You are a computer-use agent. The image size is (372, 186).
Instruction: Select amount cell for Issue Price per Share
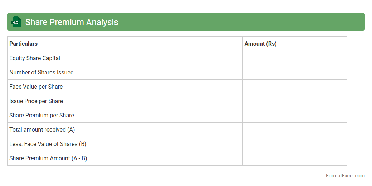[x=294, y=101]
